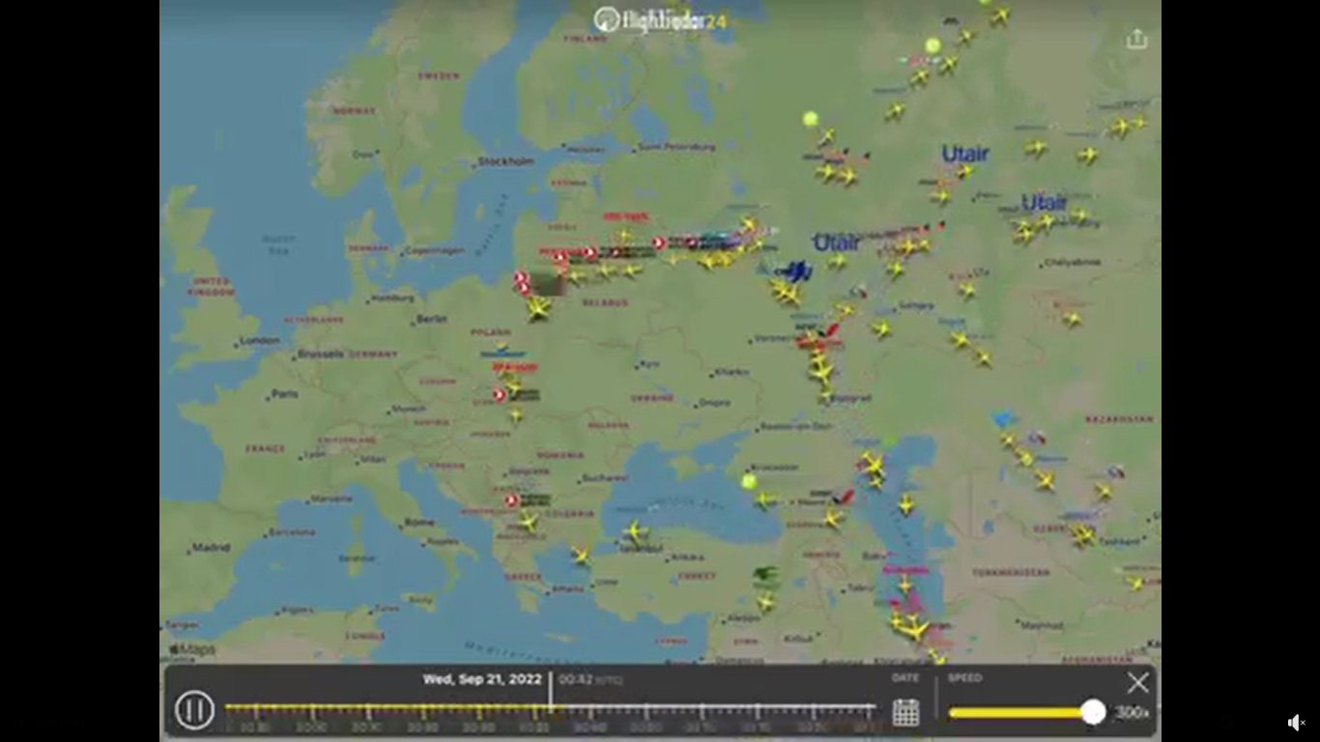Click the Kyiv city label

pyautogui.click(x=649, y=363)
